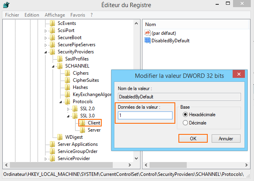Click the Server folder icon under SSL 3.0
The height and width of the screenshot is (181, 254).
tap(82, 130)
